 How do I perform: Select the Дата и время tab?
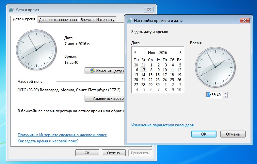coord(24,19)
